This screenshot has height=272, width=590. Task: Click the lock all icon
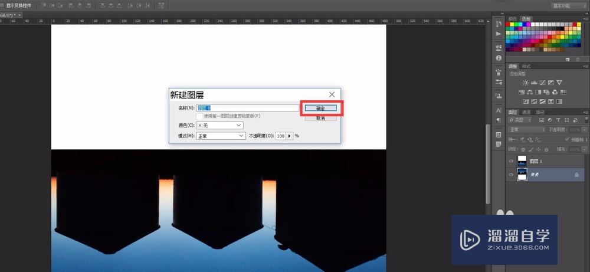[x=546, y=149]
